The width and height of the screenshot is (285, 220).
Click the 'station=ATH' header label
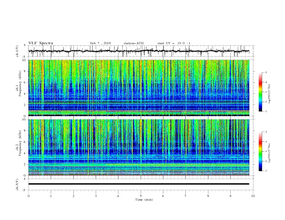pos(134,43)
